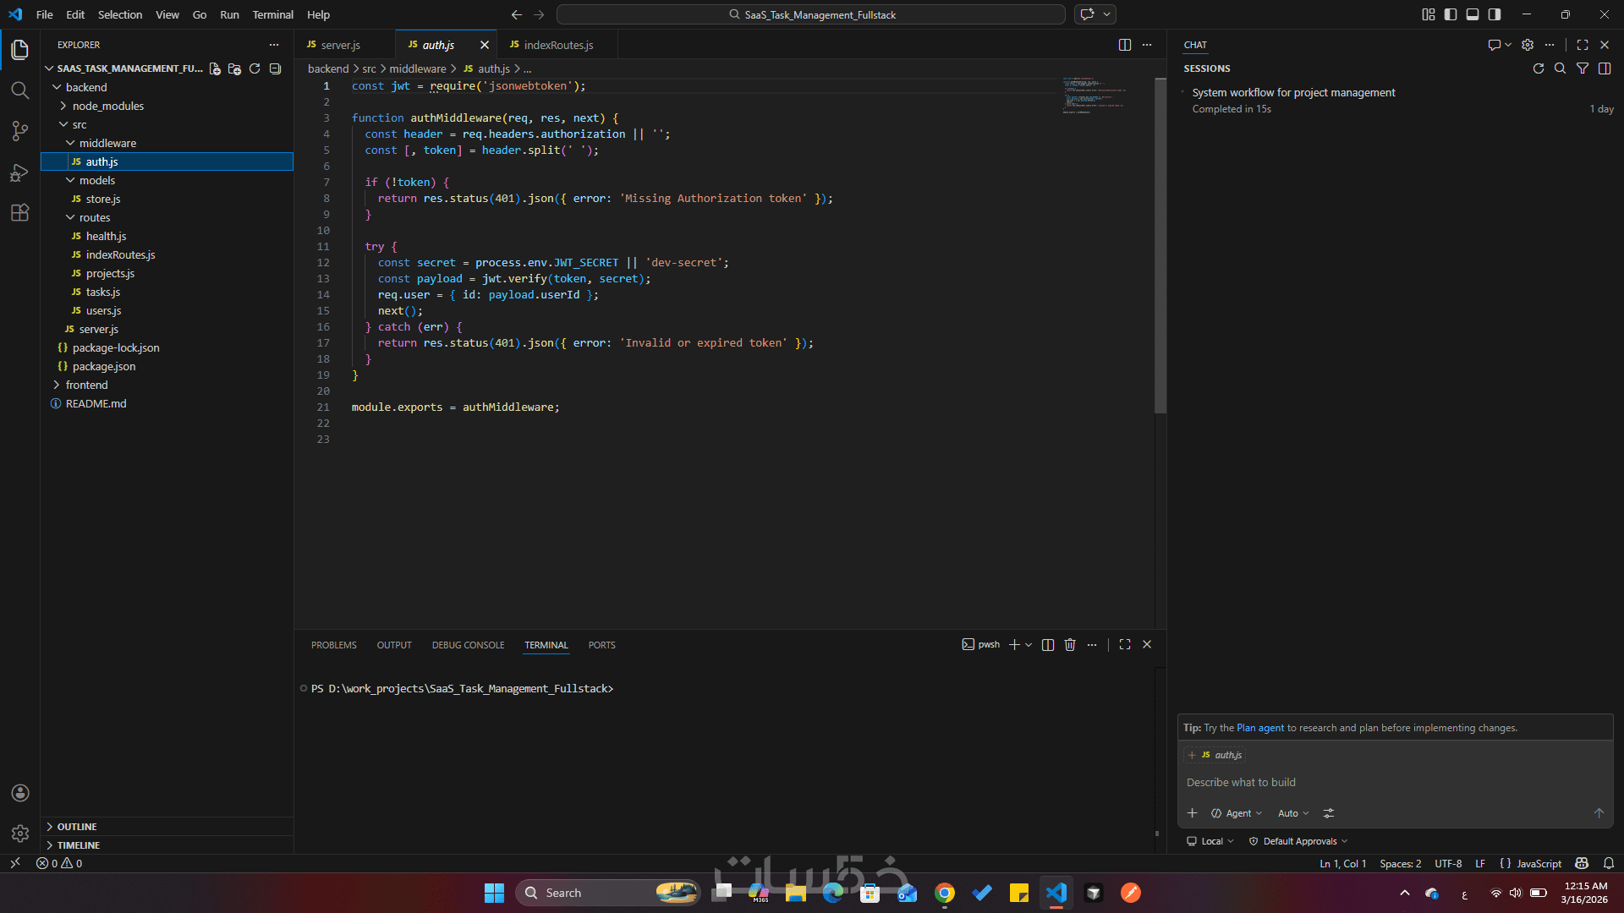The width and height of the screenshot is (1624, 913).
Task: Expand the OUTLINE section
Action: 77,827
